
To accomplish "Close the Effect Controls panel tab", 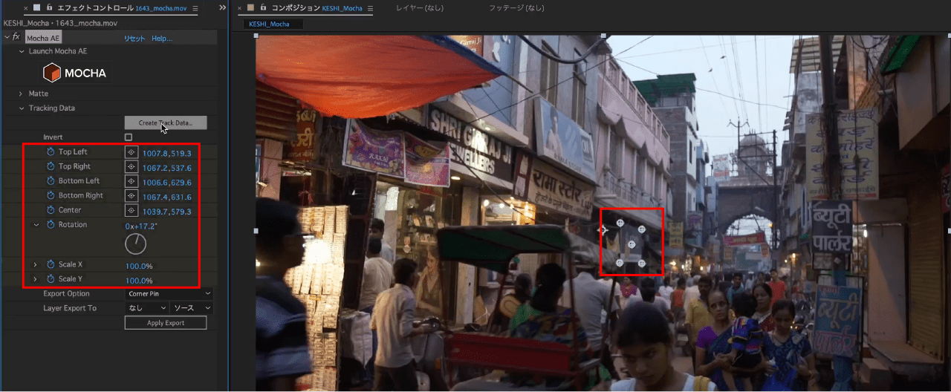I will pyautogui.click(x=26, y=8).
